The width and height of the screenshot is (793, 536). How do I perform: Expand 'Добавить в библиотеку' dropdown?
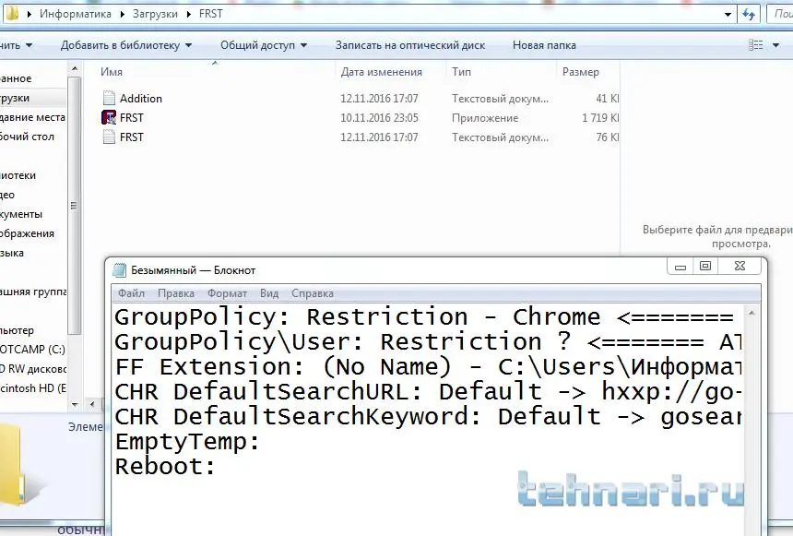tap(189, 45)
